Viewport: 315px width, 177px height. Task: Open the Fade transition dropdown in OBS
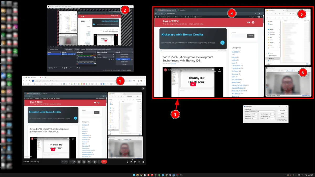click(106, 54)
